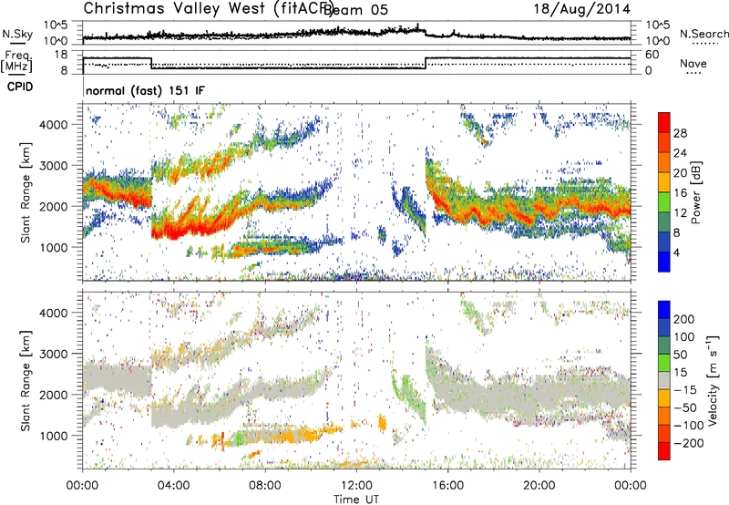729x505 pixels.
Task: Select the 'CPID' row label
Action: (20, 87)
